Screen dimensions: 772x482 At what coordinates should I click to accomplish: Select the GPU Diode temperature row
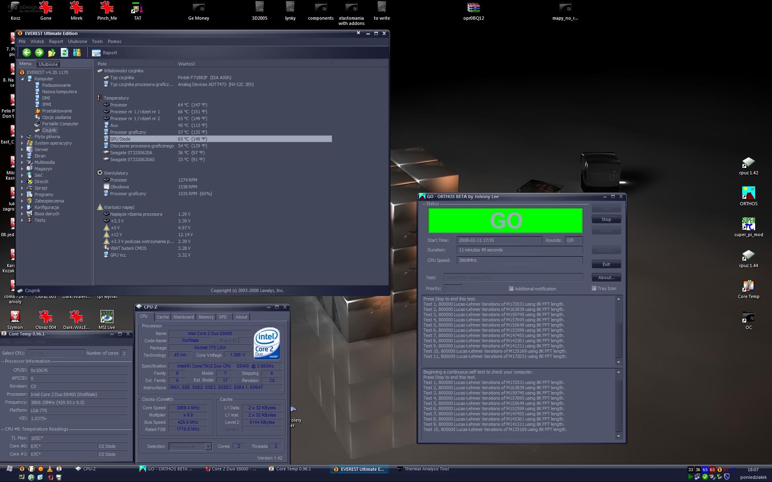(218, 139)
